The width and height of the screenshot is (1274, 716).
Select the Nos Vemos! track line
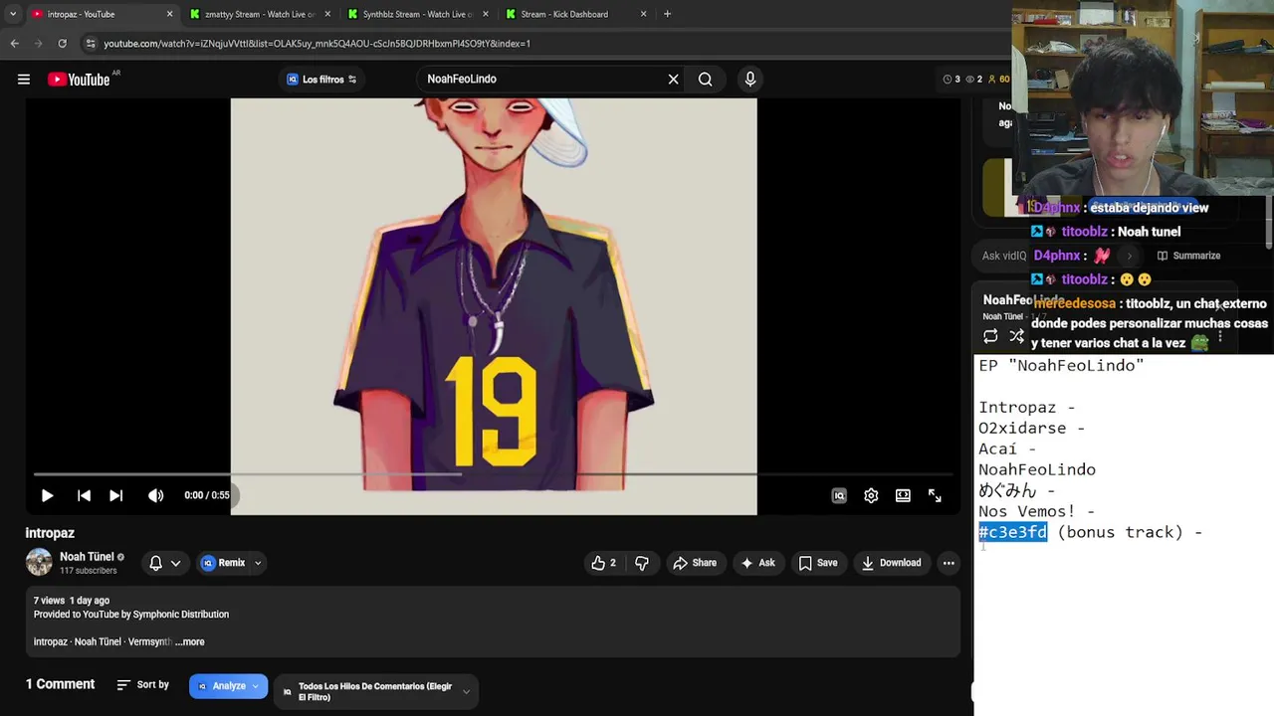coord(1036,511)
